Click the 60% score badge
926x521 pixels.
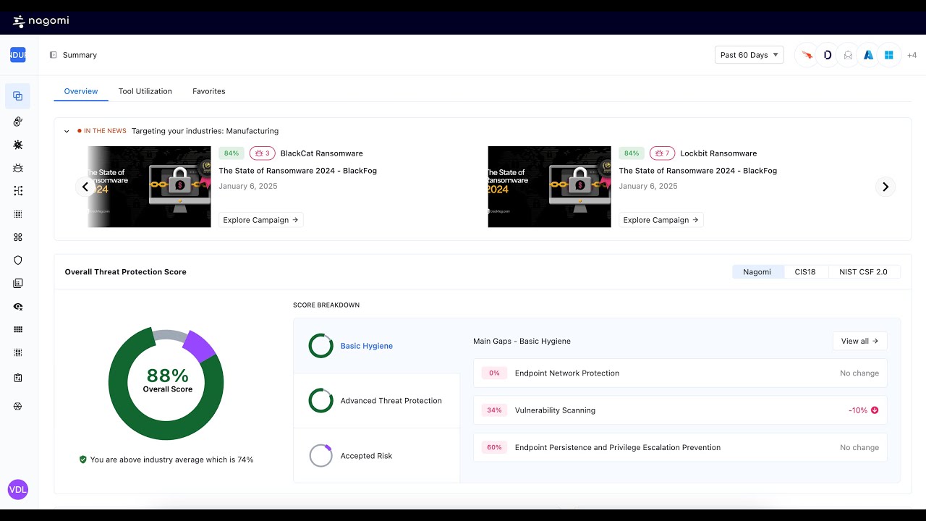(x=495, y=447)
